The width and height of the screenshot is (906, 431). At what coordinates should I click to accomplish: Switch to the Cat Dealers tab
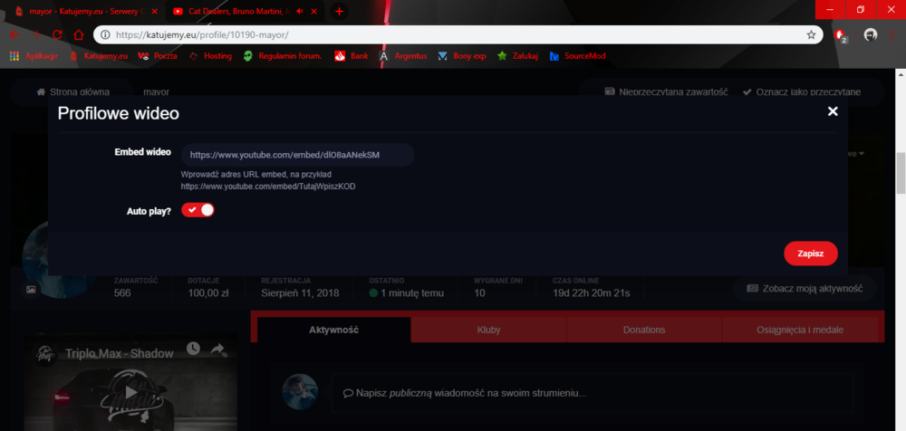(245, 11)
